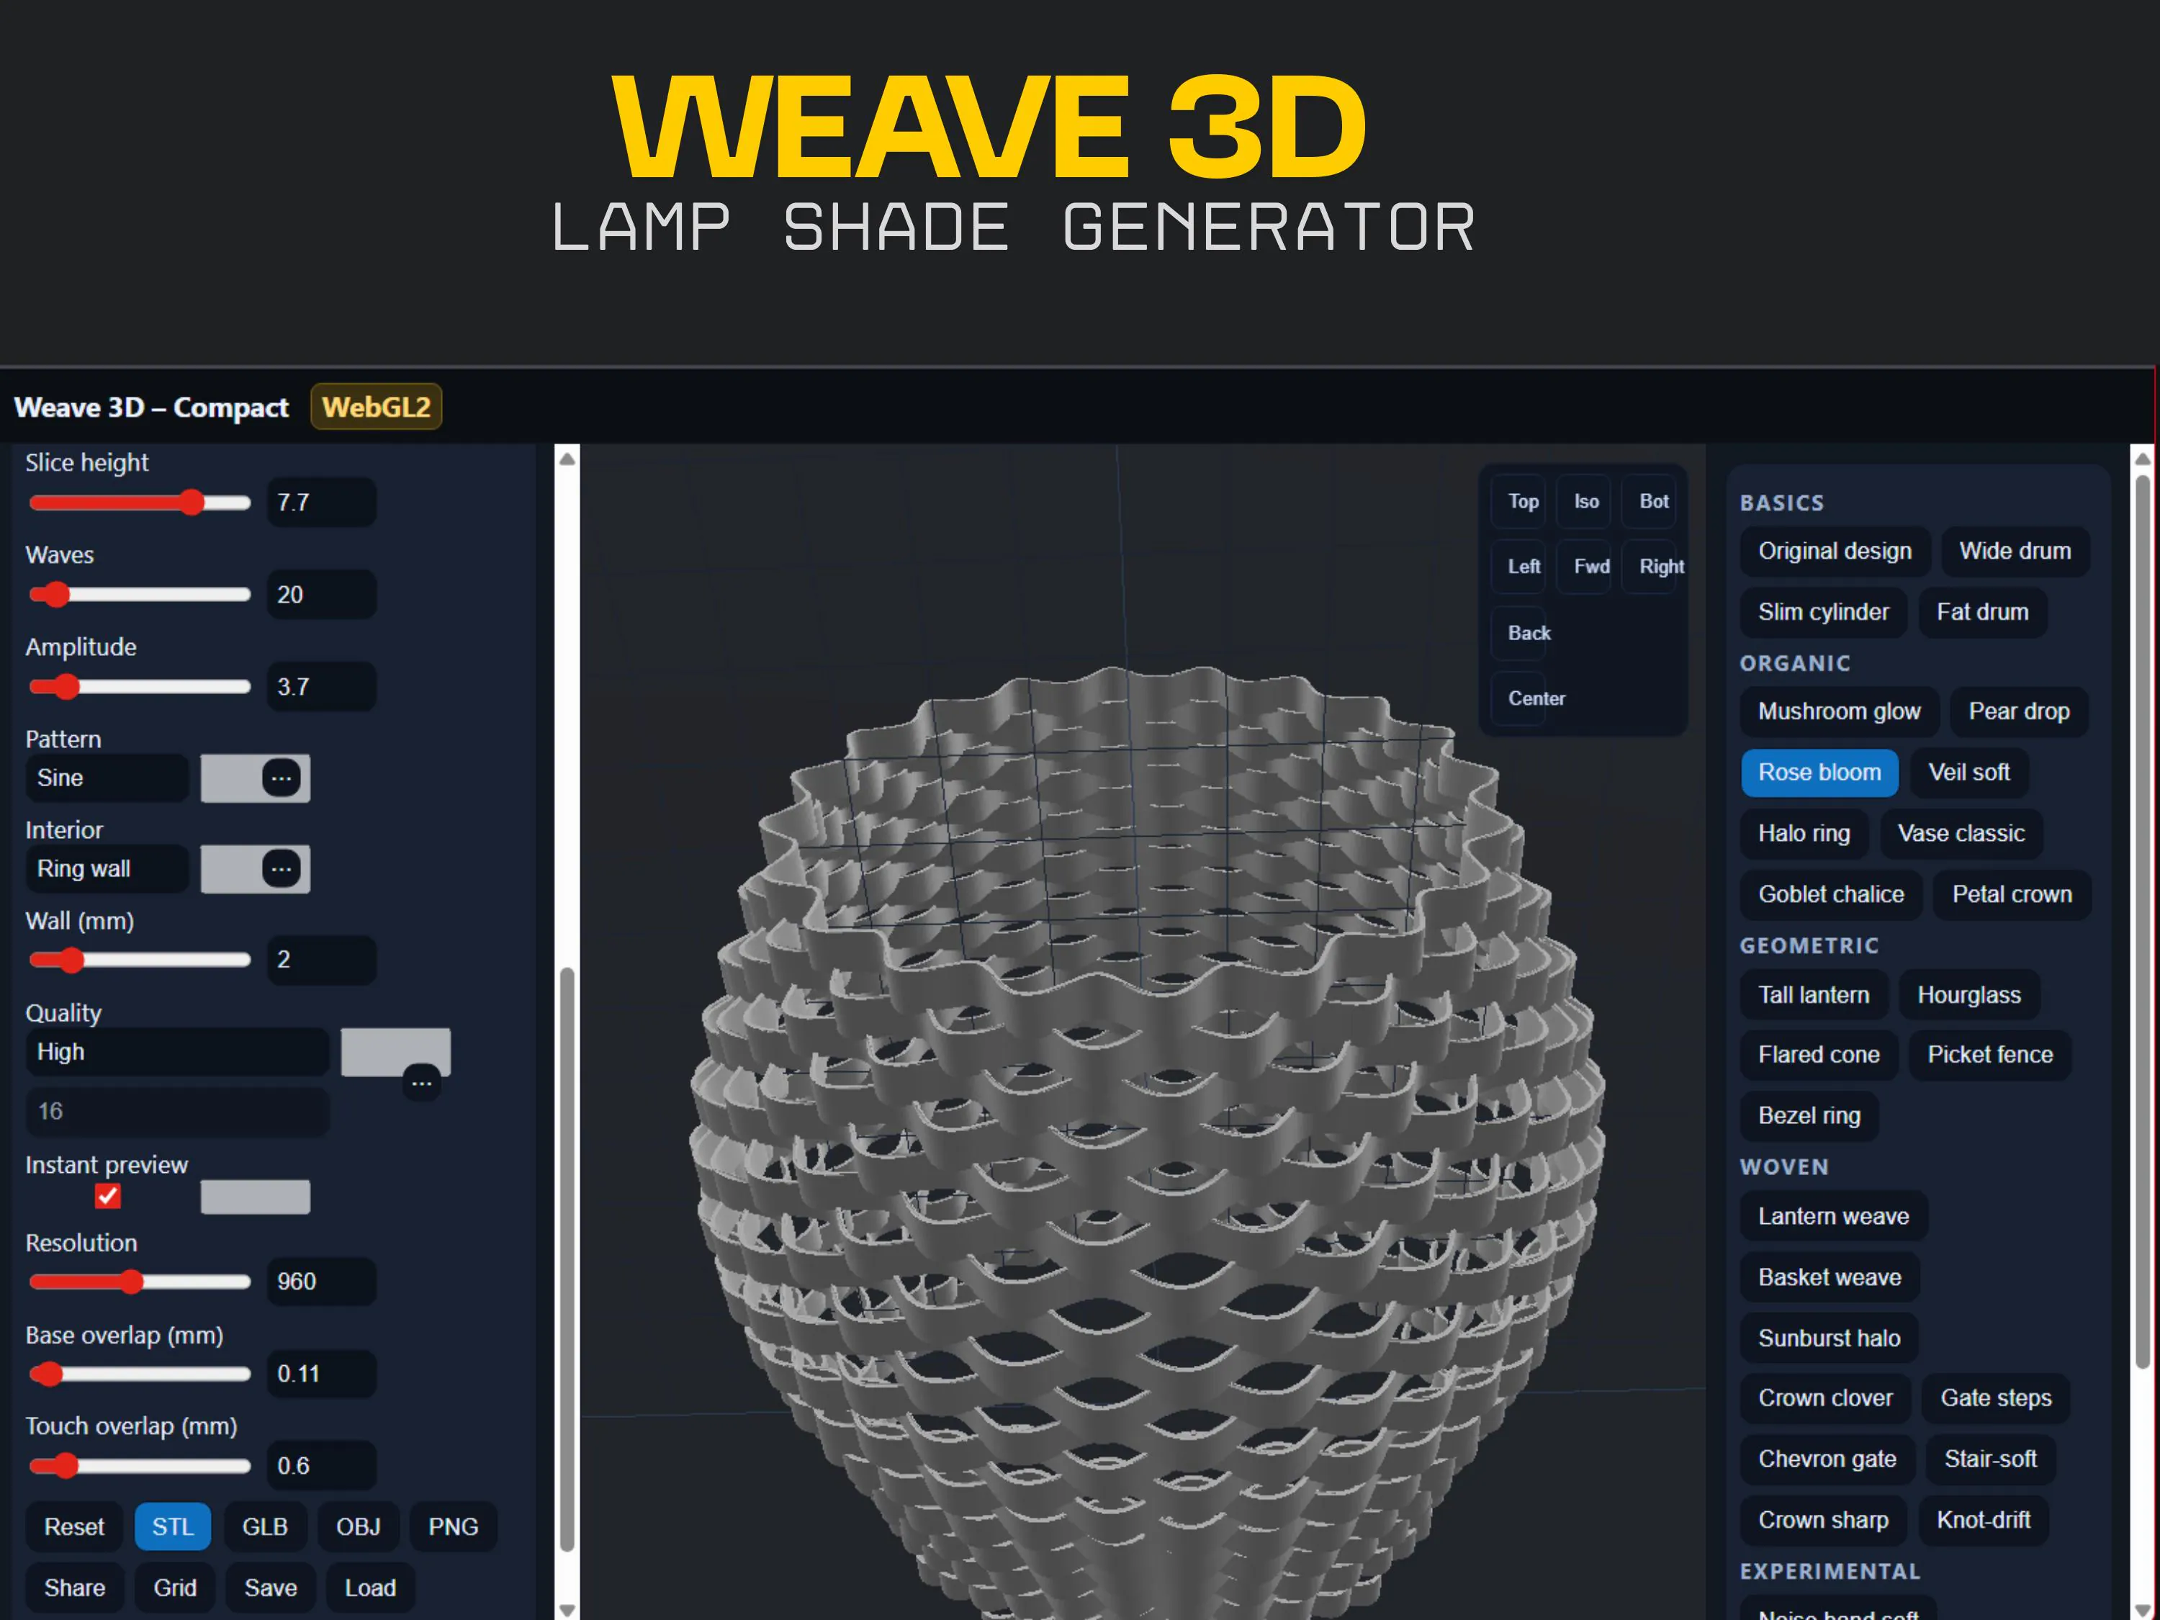This screenshot has height=1620, width=2160.
Task: Export the model as OBJ
Action: pos(359,1526)
